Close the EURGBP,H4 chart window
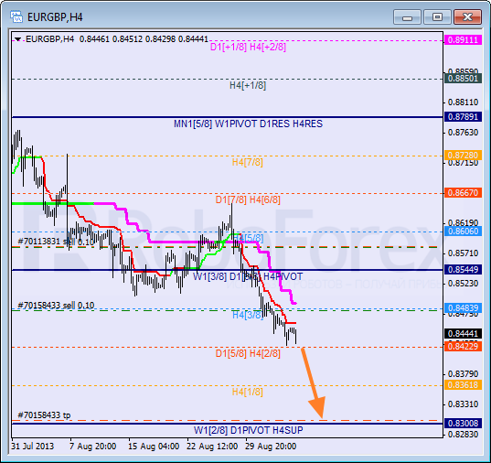Viewport: 491px width, 463px height. (467, 16)
